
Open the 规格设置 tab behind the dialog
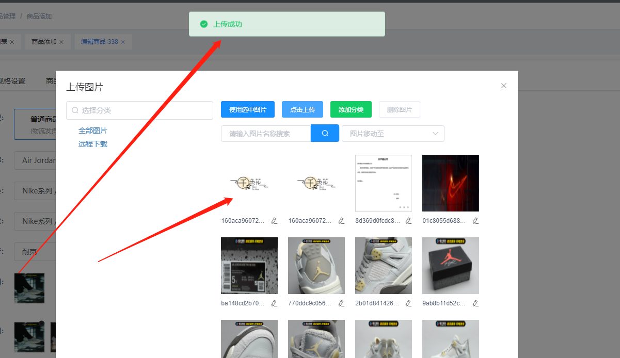11,81
